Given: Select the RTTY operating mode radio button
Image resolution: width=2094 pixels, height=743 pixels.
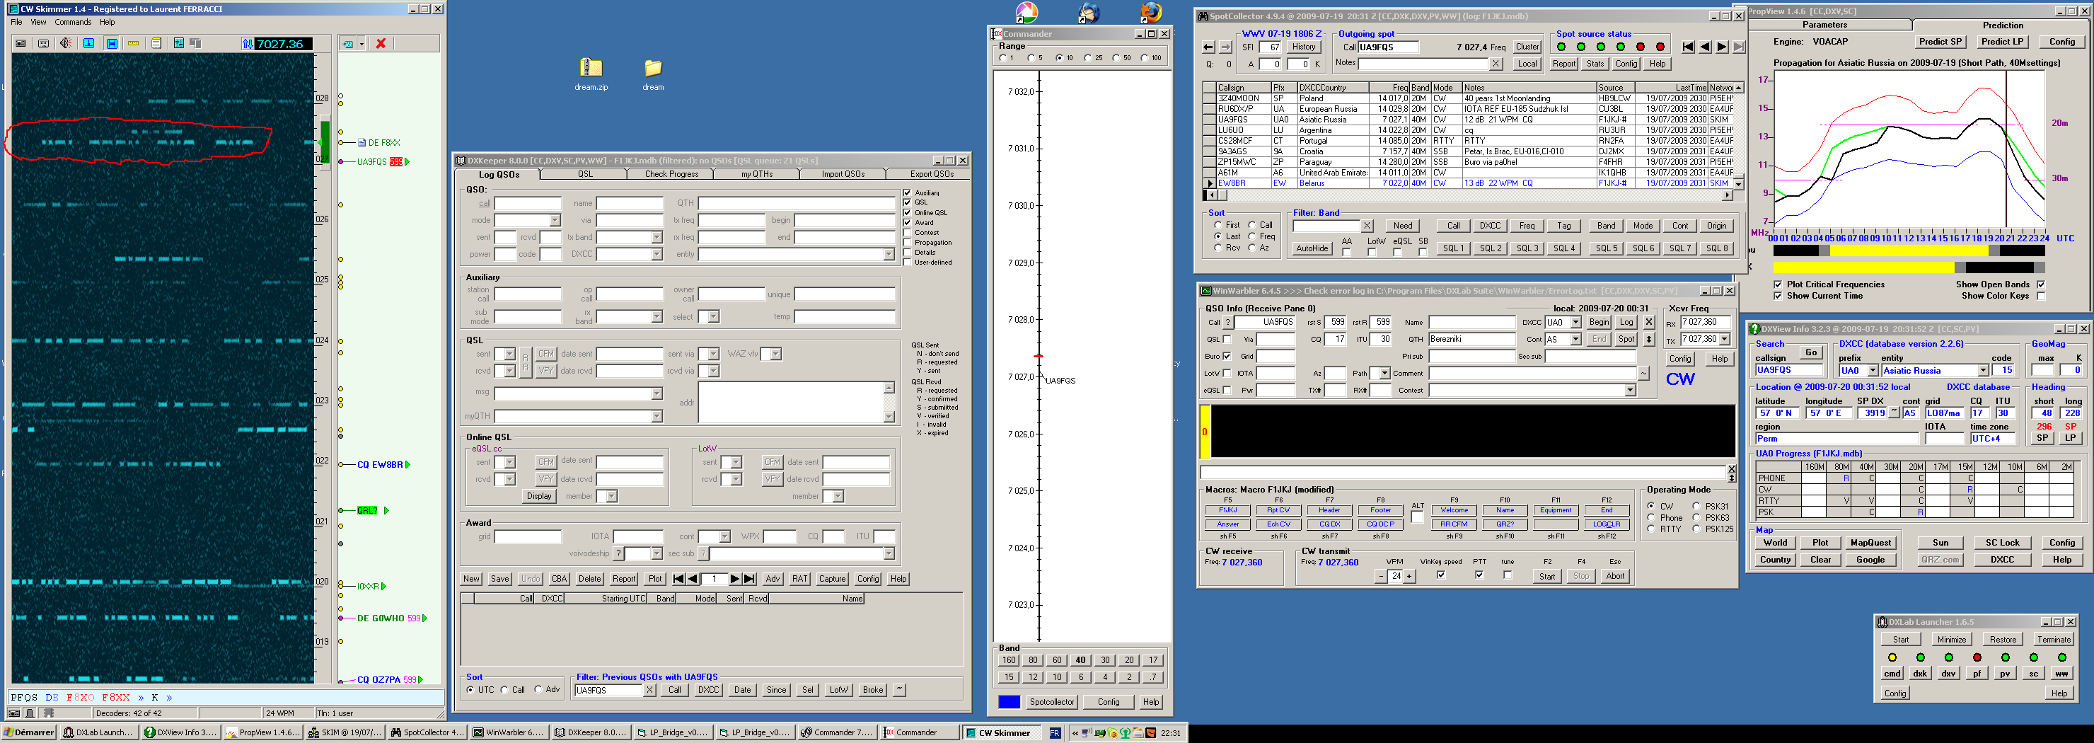Looking at the screenshot, I should (x=1651, y=529).
